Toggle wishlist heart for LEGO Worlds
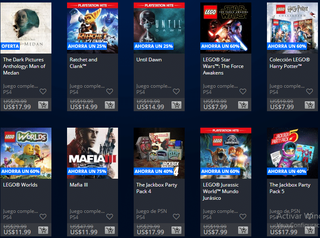This screenshot has height=238, width=320. click(43, 217)
